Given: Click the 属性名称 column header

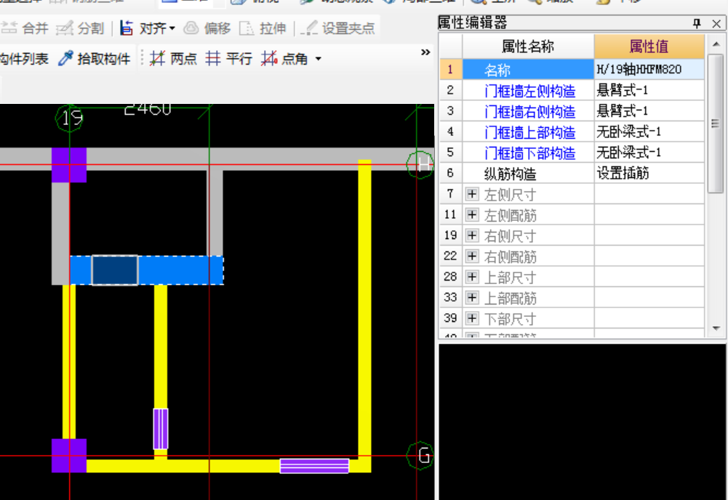Looking at the screenshot, I should coord(528,47).
